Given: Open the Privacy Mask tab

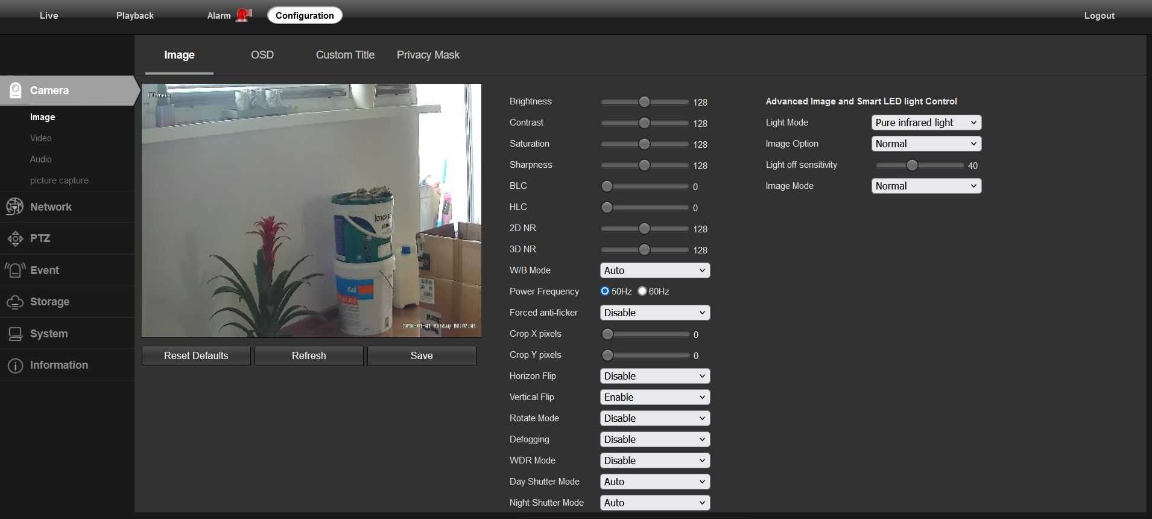Looking at the screenshot, I should tap(428, 55).
